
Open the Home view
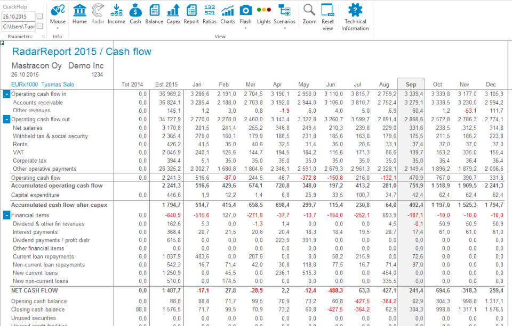pos(79,14)
